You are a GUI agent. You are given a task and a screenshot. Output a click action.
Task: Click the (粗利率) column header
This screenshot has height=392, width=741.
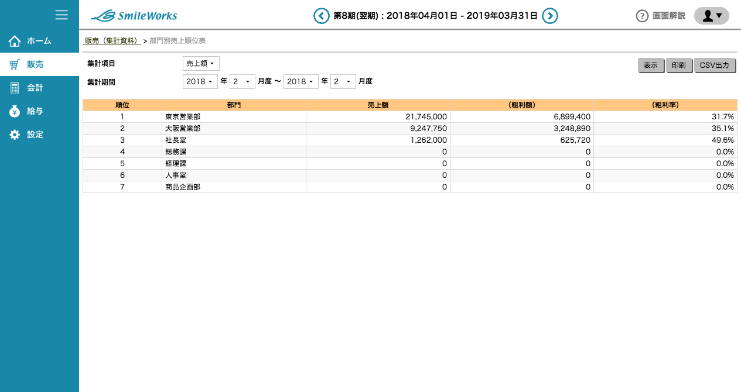click(x=665, y=105)
